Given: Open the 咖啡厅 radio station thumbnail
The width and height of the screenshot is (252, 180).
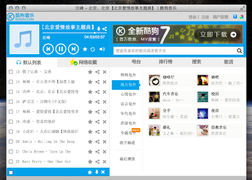Looking at the screenshot, I should (154, 80).
